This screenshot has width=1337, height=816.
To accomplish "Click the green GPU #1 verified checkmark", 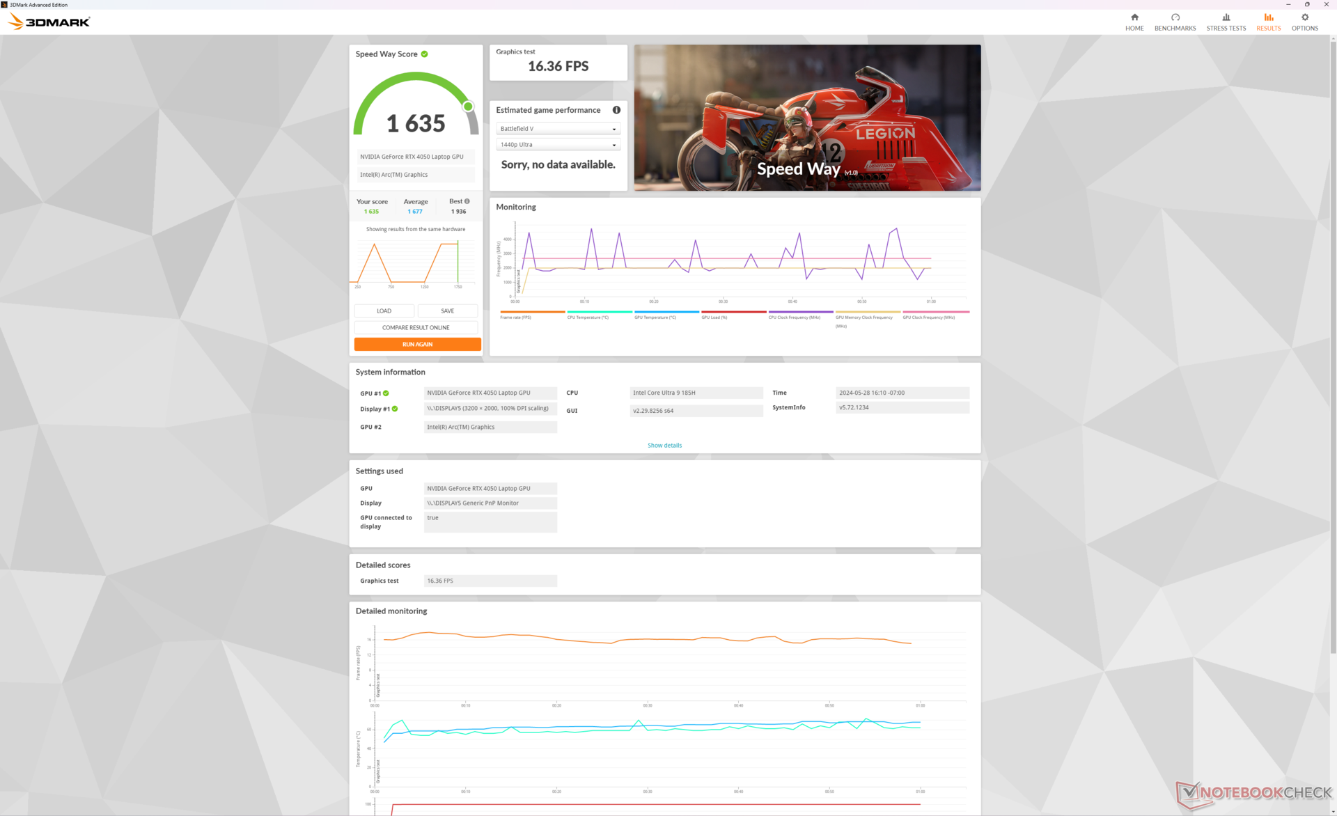I will click(386, 393).
